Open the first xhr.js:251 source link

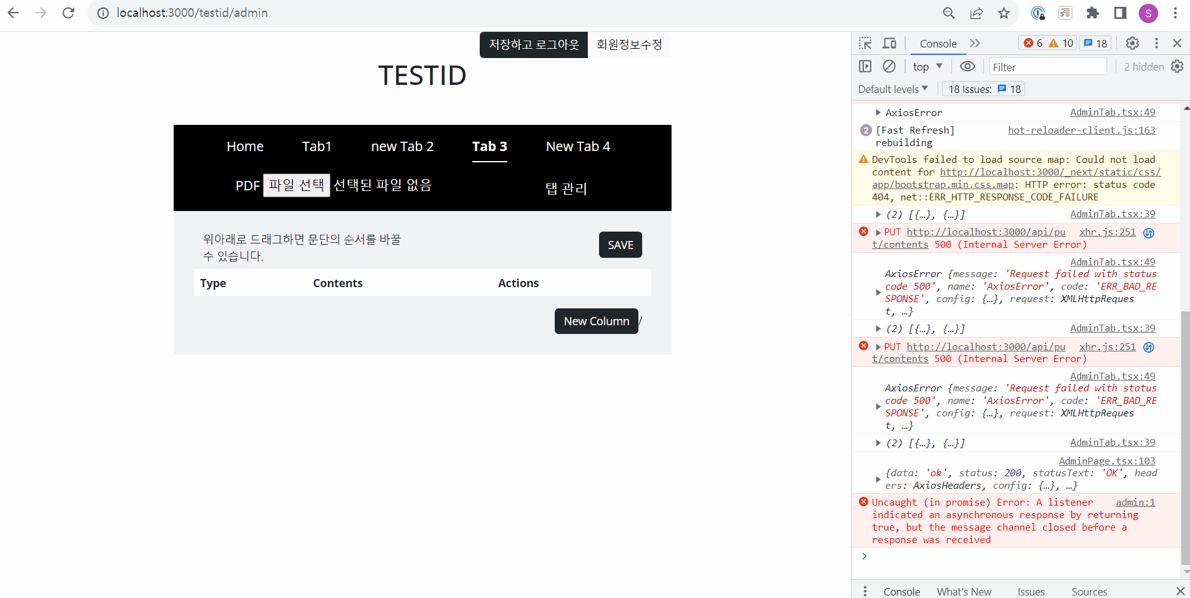[1108, 232]
